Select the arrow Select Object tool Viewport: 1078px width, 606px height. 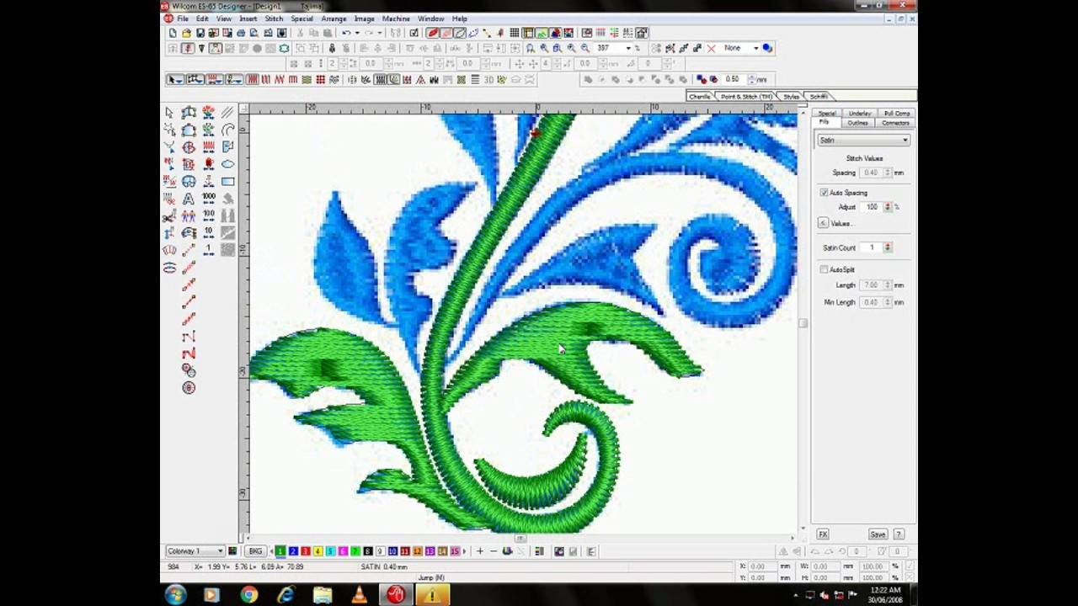tap(169, 113)
